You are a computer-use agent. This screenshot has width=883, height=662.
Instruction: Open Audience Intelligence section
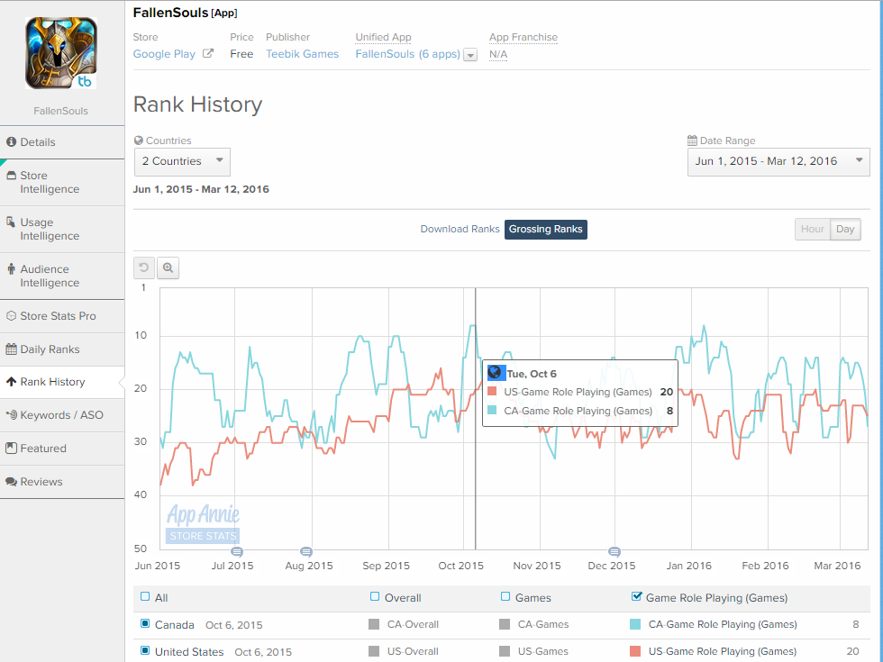click(62, 276)
